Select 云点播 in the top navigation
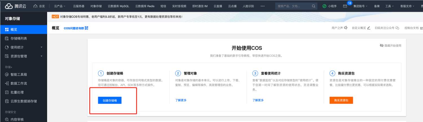423x122 pixels. pos(232,6)
